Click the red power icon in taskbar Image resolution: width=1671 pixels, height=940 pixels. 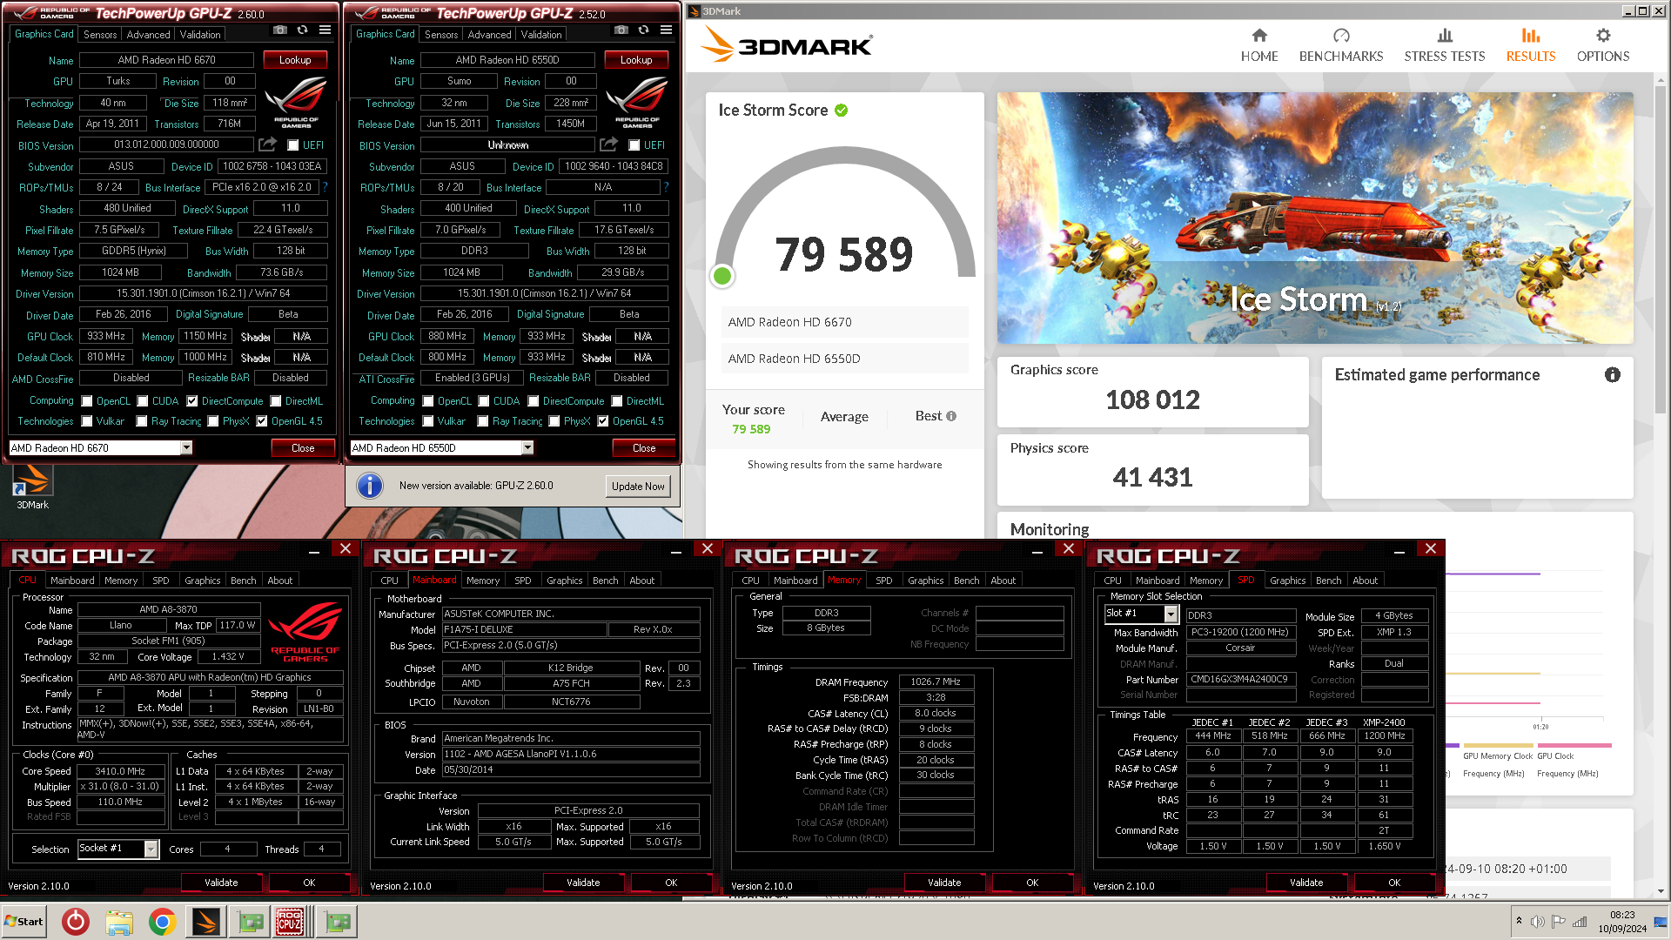[x=76, y=922]
